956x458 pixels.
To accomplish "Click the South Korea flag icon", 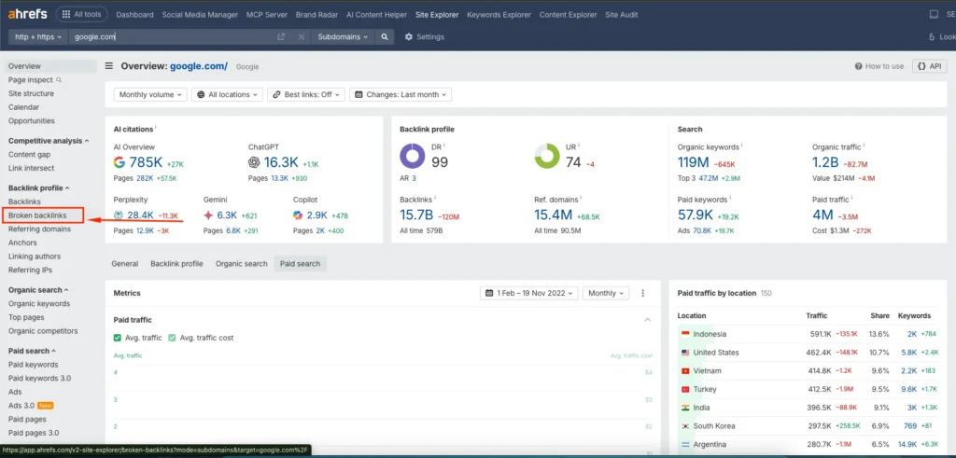I will click(684, 425).
